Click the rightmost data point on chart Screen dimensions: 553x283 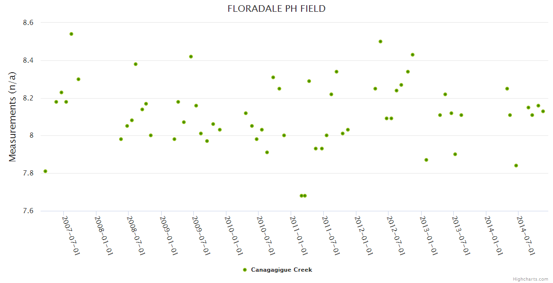point(543,111)
